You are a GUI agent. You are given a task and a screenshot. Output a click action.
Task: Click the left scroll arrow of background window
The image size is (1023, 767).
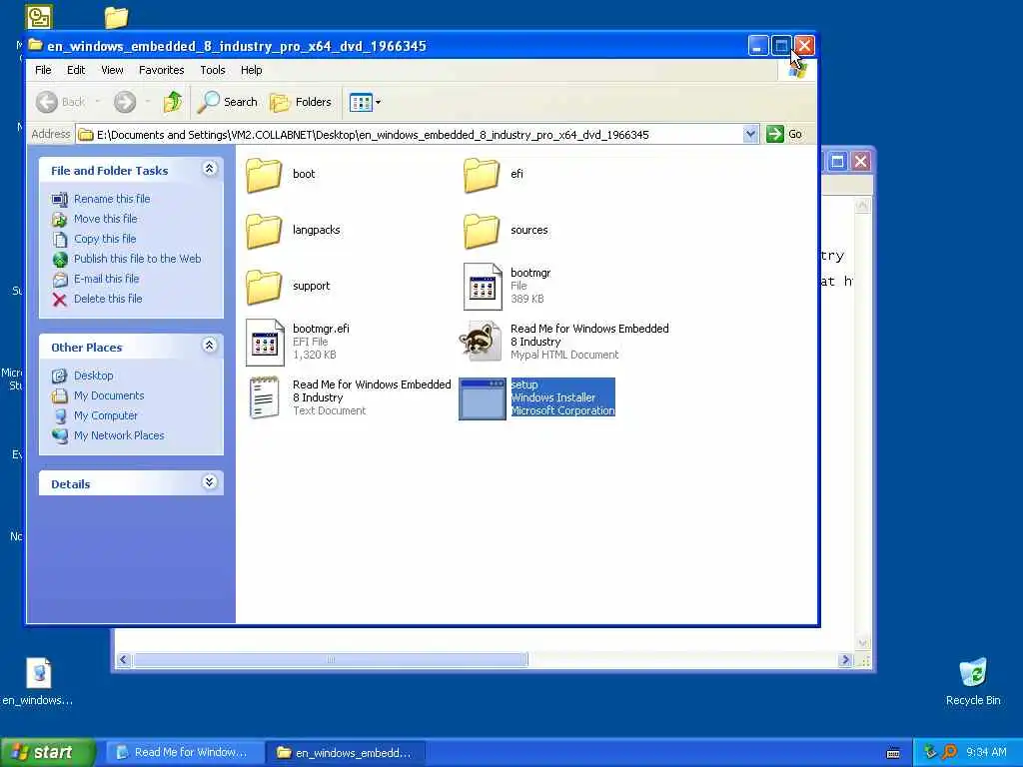[x=123, y=659]
